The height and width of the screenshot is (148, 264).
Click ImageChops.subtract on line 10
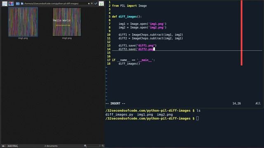point(148,35)
